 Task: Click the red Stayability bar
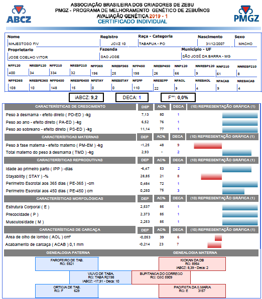pyautogui.click(x=211, y=177)
